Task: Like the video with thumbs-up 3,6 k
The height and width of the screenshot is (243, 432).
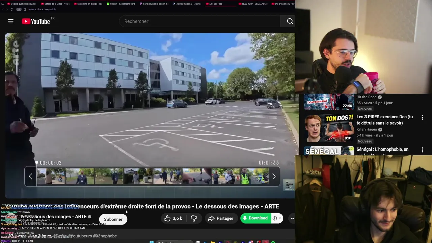Action: coord(173,218)
